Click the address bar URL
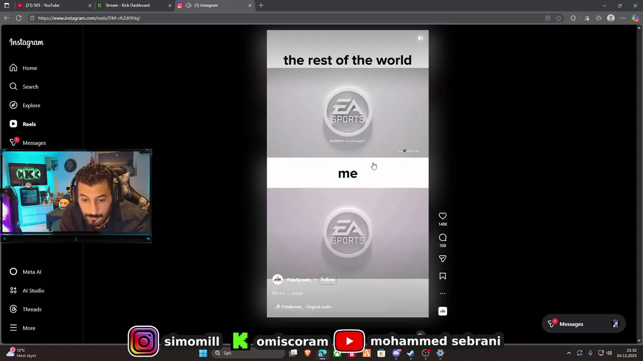 pyautogui.click(x=89, y=18)
